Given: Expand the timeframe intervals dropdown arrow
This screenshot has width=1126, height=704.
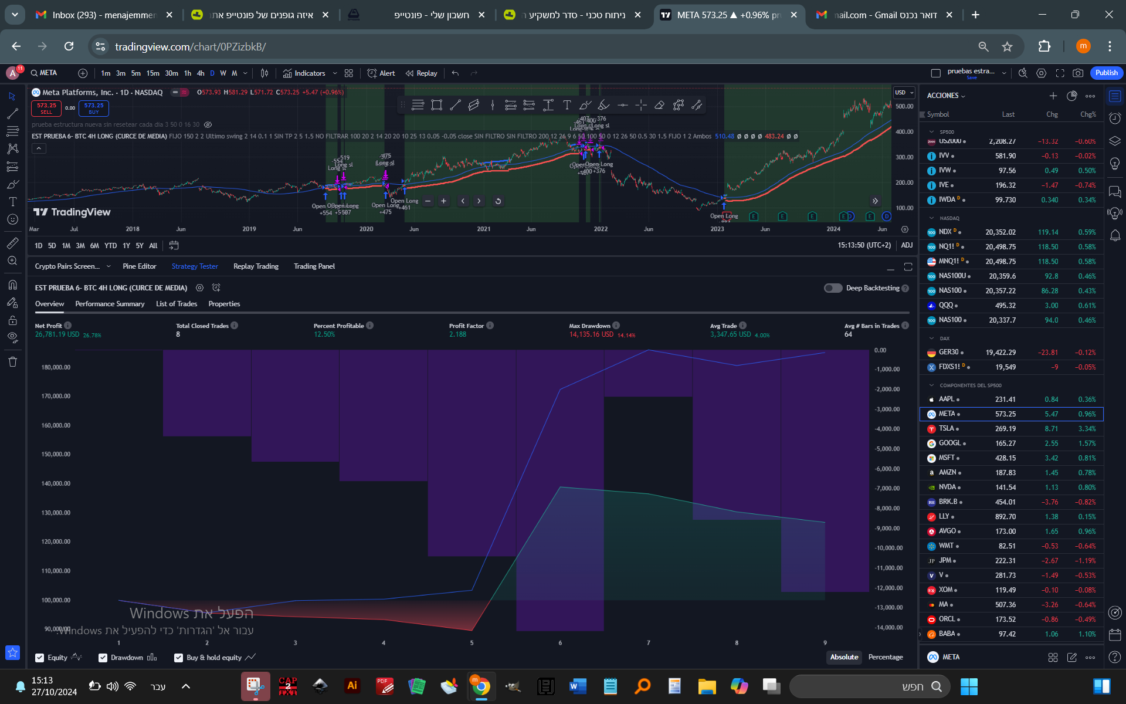Looking at the screenshot, I should pyautogui.click(x=245, y=73).
